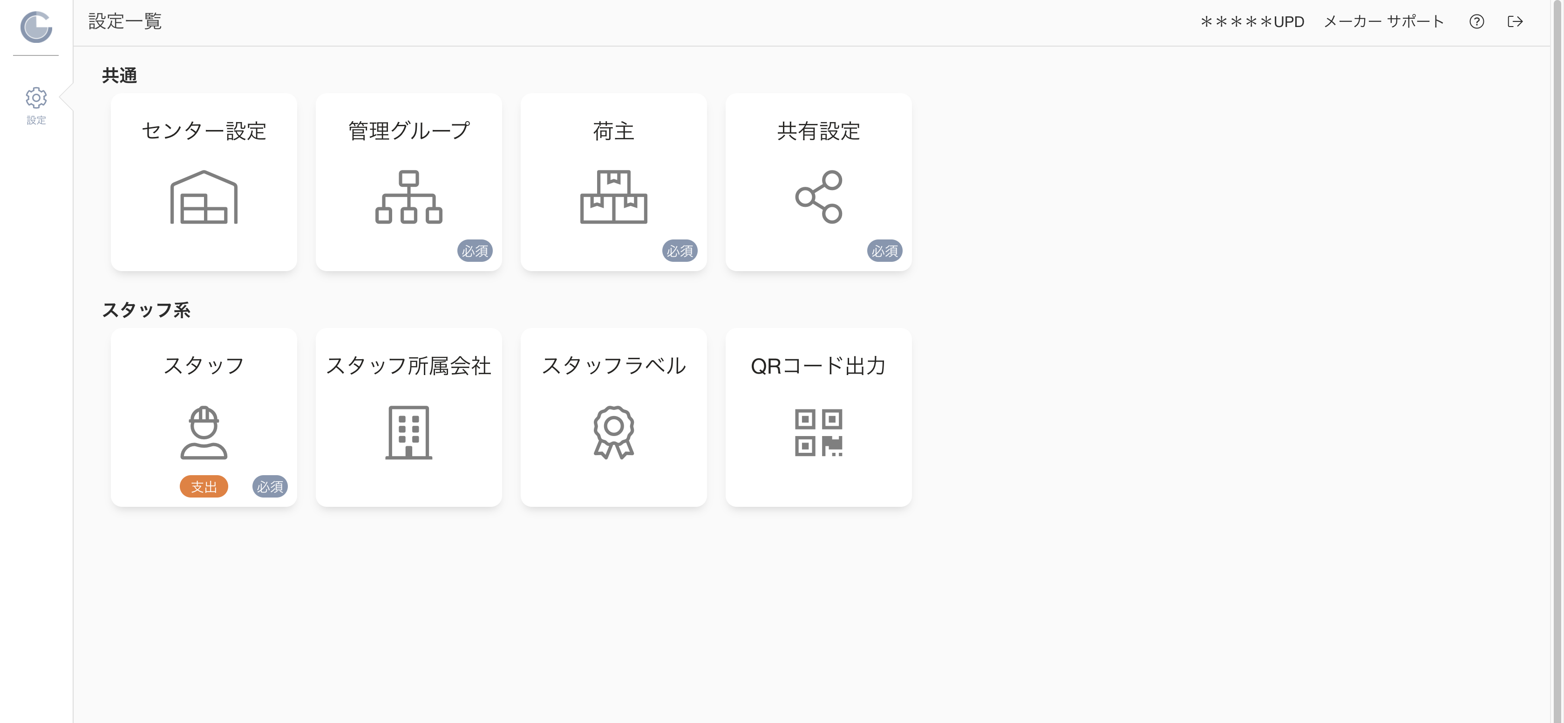This screenshot has height=723, width=1564.
Task: Open the 共有設定 card title
Action: coord(818,130)
